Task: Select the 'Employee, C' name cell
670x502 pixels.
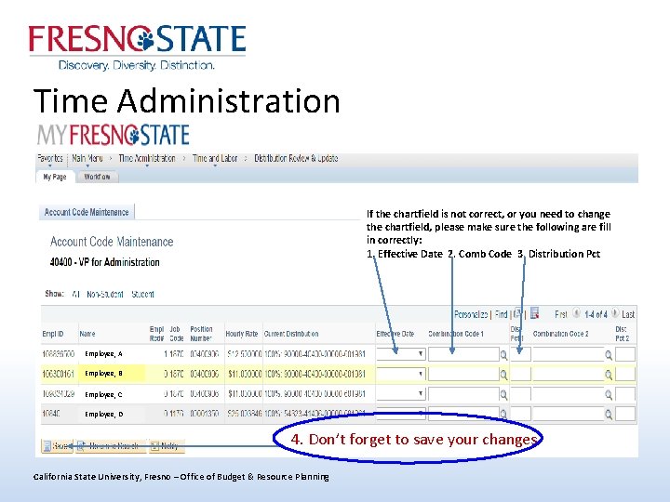Action: 103,394
